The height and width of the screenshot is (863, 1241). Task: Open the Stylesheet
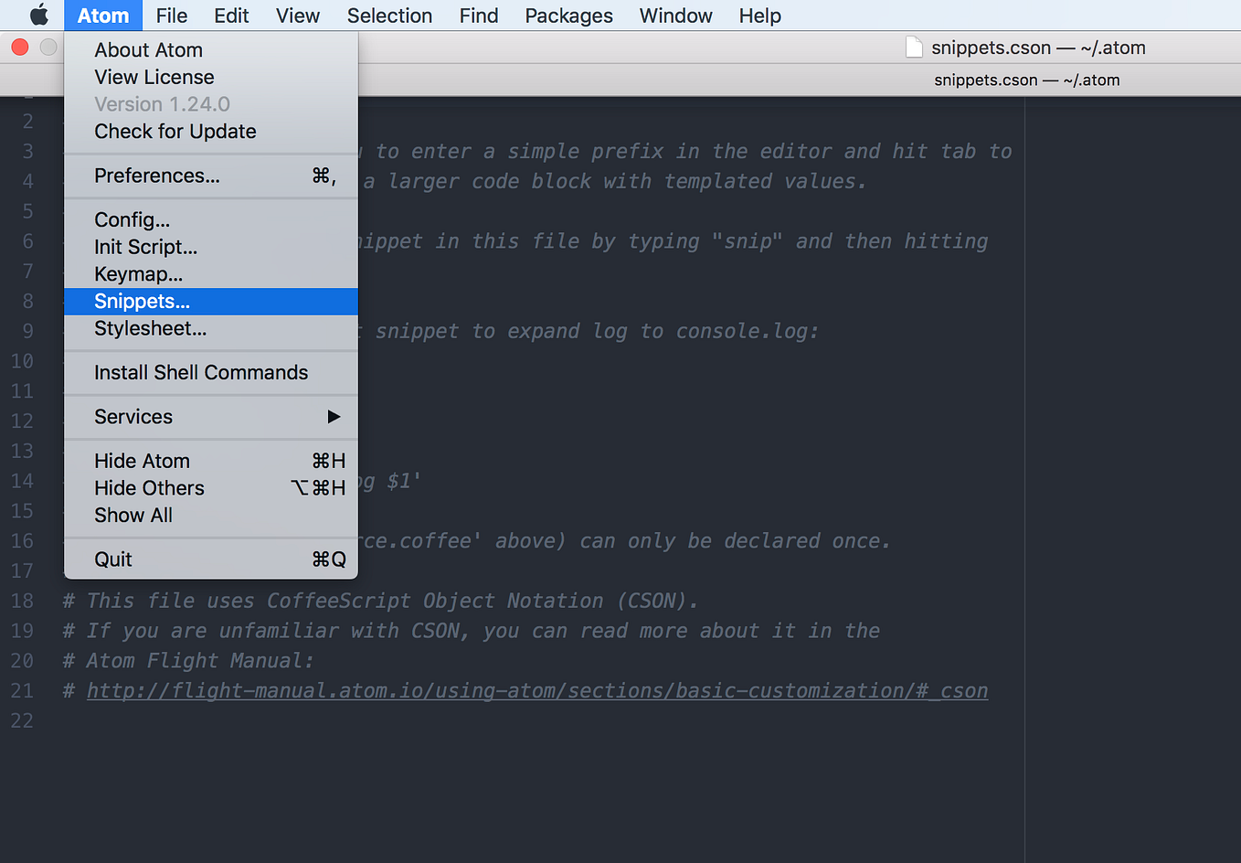pyautogui.click(x=148, y=327)
